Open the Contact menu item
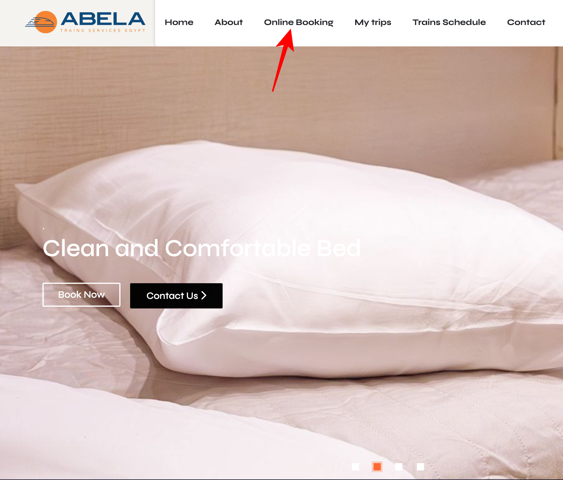Image resolution: width=563 pixels, height=480 pixels. click(x=526, y=22)
